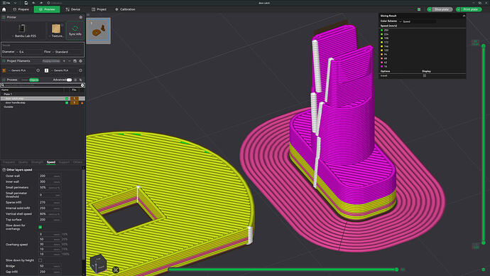Click the Sync info icon
The height and width of the screenshot is (276, 490).
tap(75, 31)
